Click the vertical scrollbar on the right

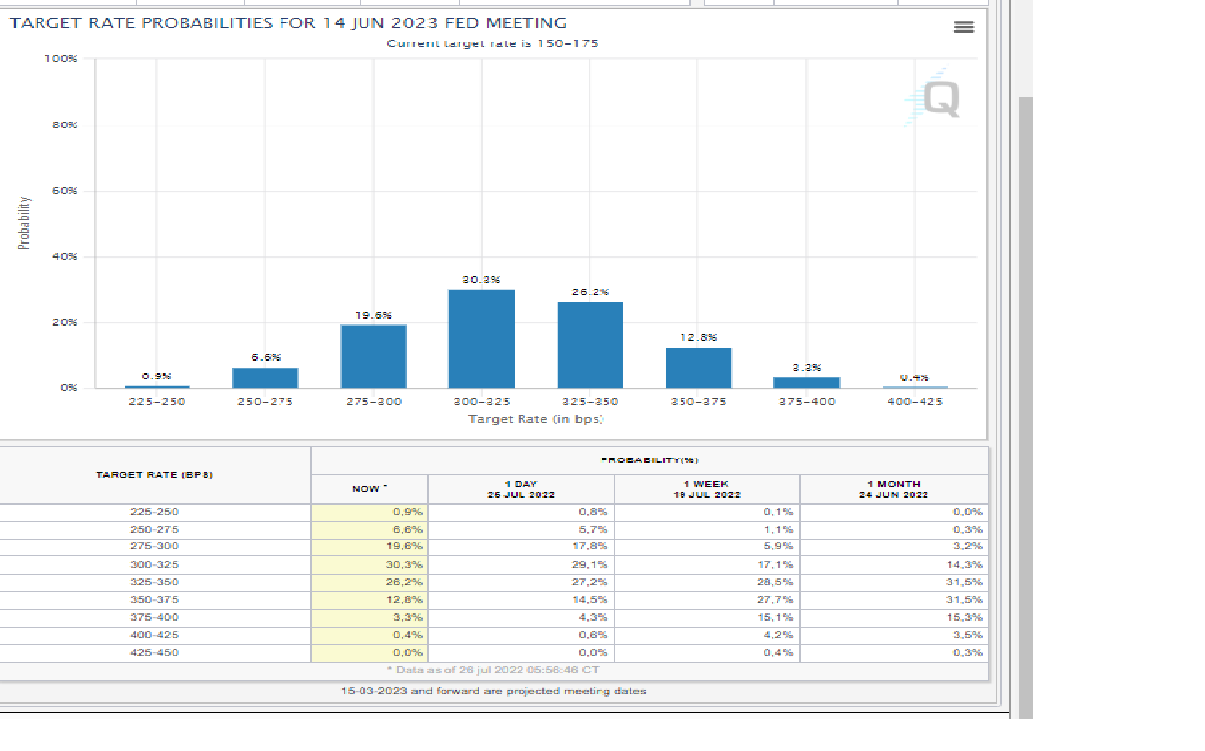tap(1025, 395)
